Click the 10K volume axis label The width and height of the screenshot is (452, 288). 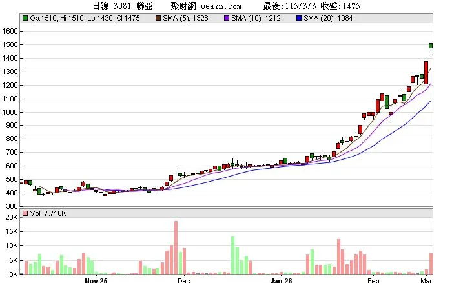[12, 245]
